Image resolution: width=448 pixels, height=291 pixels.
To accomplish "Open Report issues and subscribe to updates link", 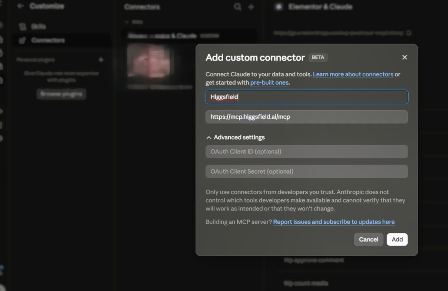I will (334, 222).
